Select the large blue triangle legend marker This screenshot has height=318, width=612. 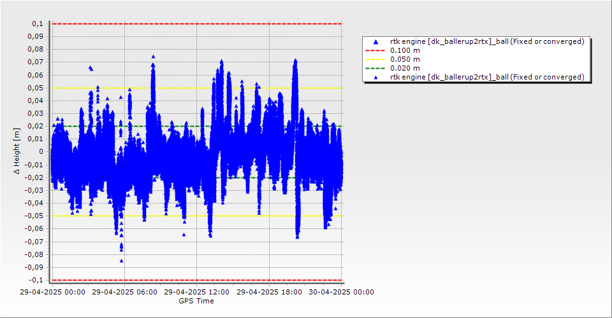tap(376, 41)
